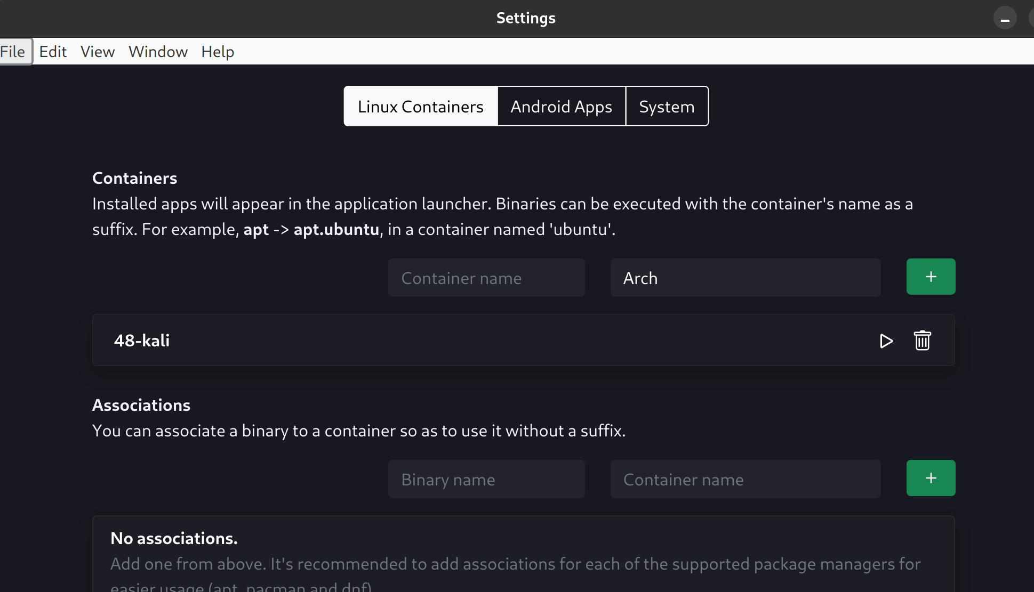
Task: Focus the Binary name input field
Action: click(x=486, y=480)
